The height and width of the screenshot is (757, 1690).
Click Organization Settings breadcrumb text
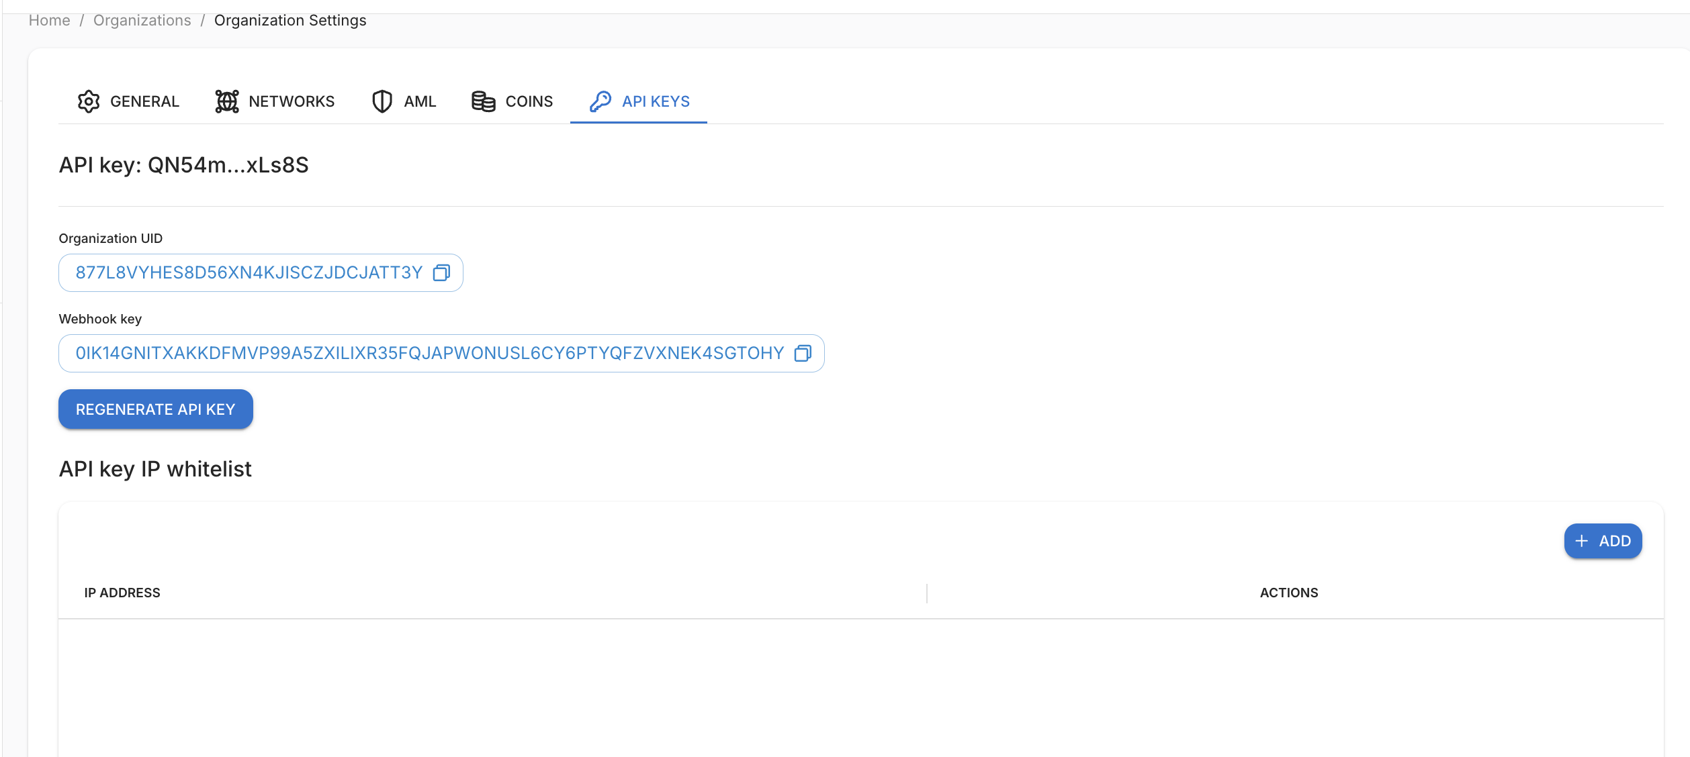[290, 21]
